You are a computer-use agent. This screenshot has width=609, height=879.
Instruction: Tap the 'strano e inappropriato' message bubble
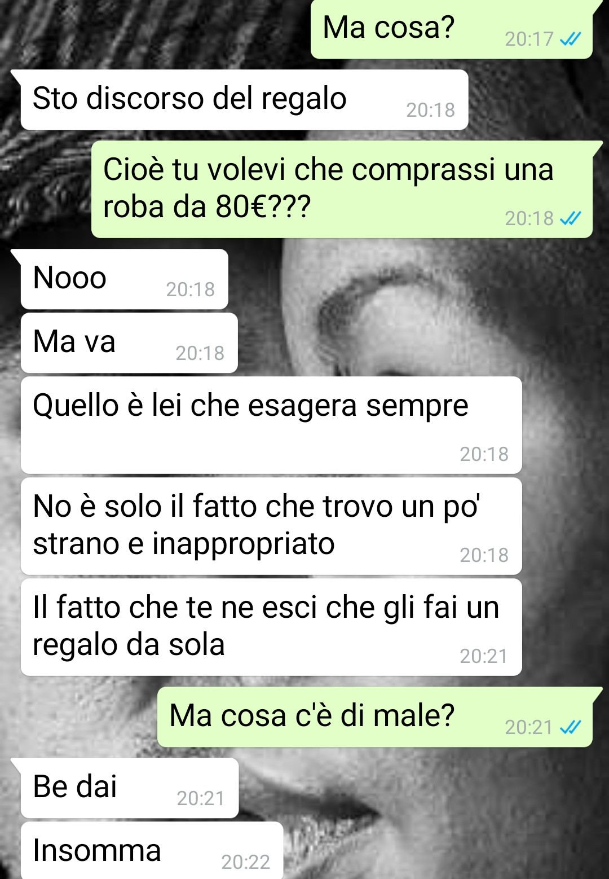click(271, 526)
